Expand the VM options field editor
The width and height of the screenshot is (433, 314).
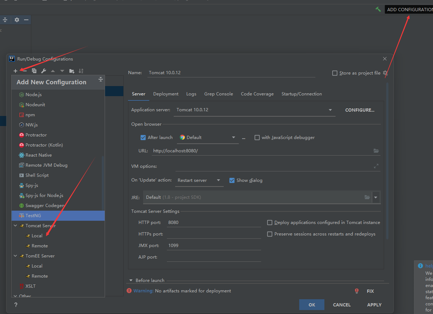pos(376,166)
